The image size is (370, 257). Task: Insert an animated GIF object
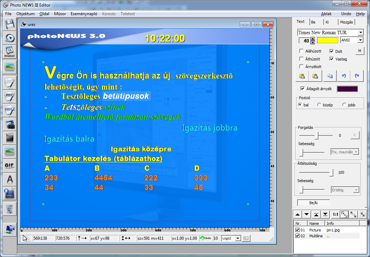(x=9, y=165)
